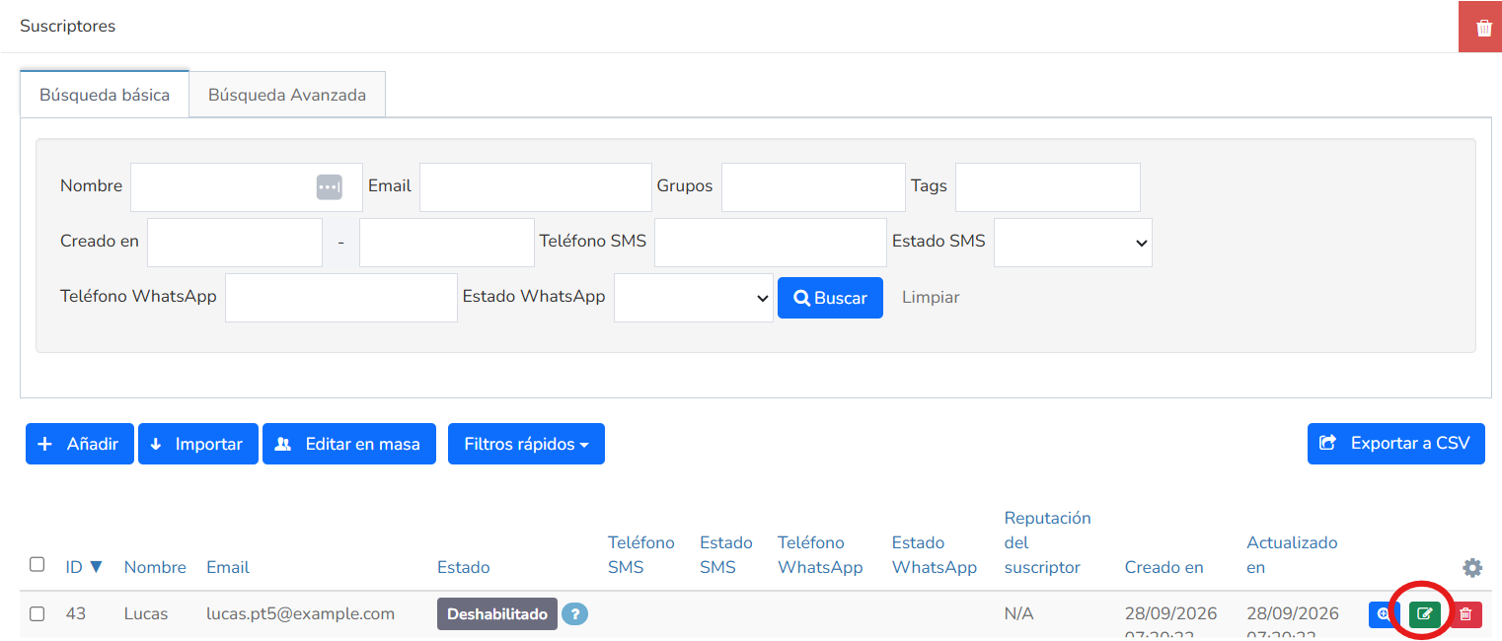
Task: Sort by Actualizado en column header
Action: click(1293, 554)
